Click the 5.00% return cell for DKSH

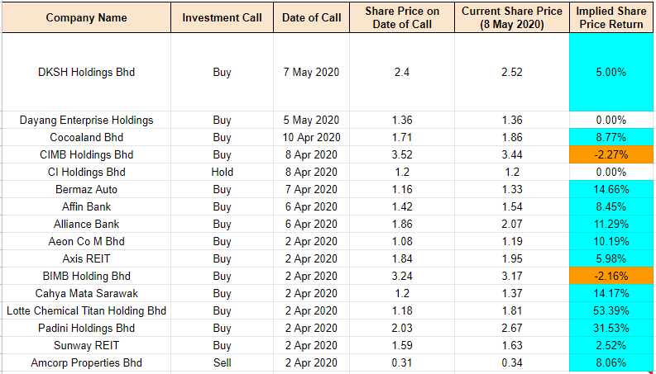(x=611, y=72)
